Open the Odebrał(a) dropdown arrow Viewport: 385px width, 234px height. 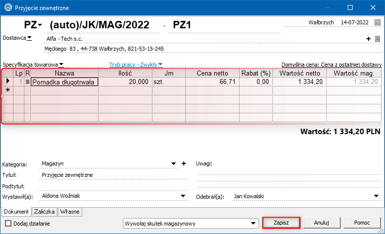(x=376, y=196)
